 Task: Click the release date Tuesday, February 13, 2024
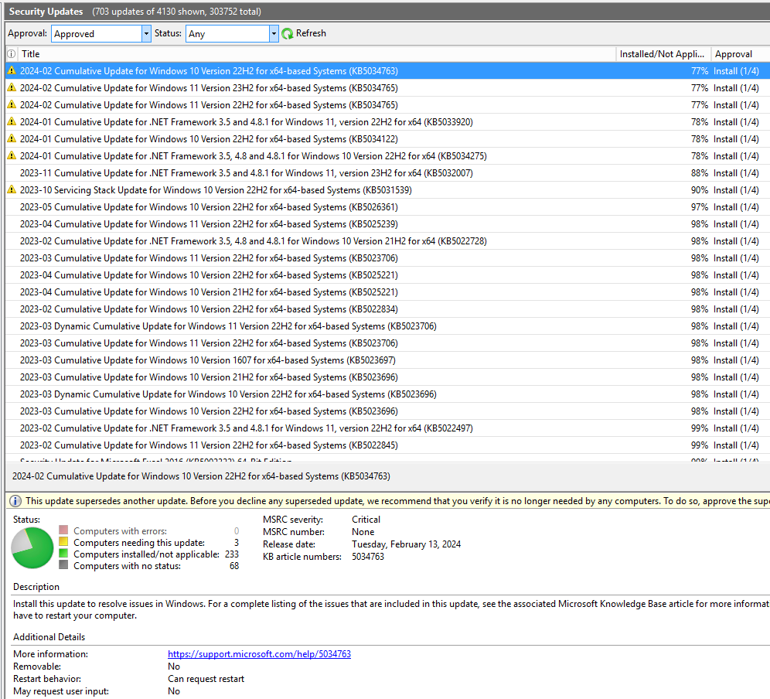[406, 544]
